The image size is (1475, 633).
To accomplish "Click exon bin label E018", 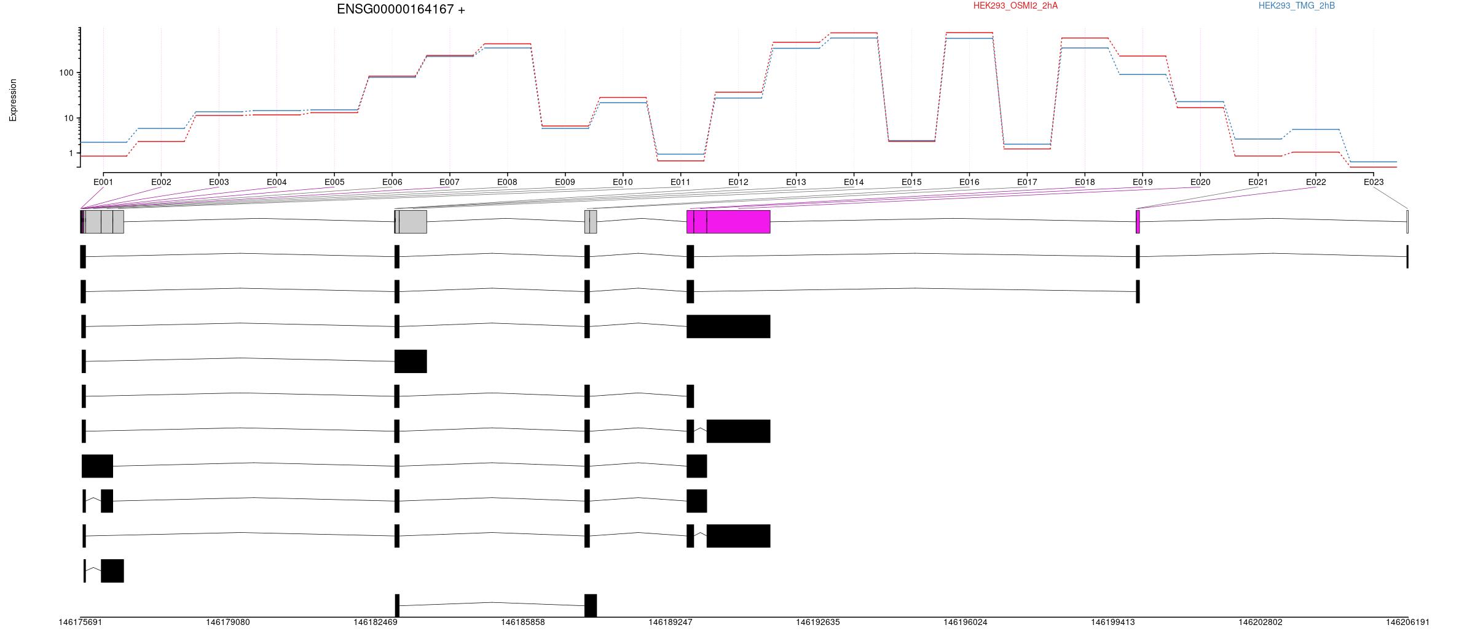I will (x=1085, y=182).
